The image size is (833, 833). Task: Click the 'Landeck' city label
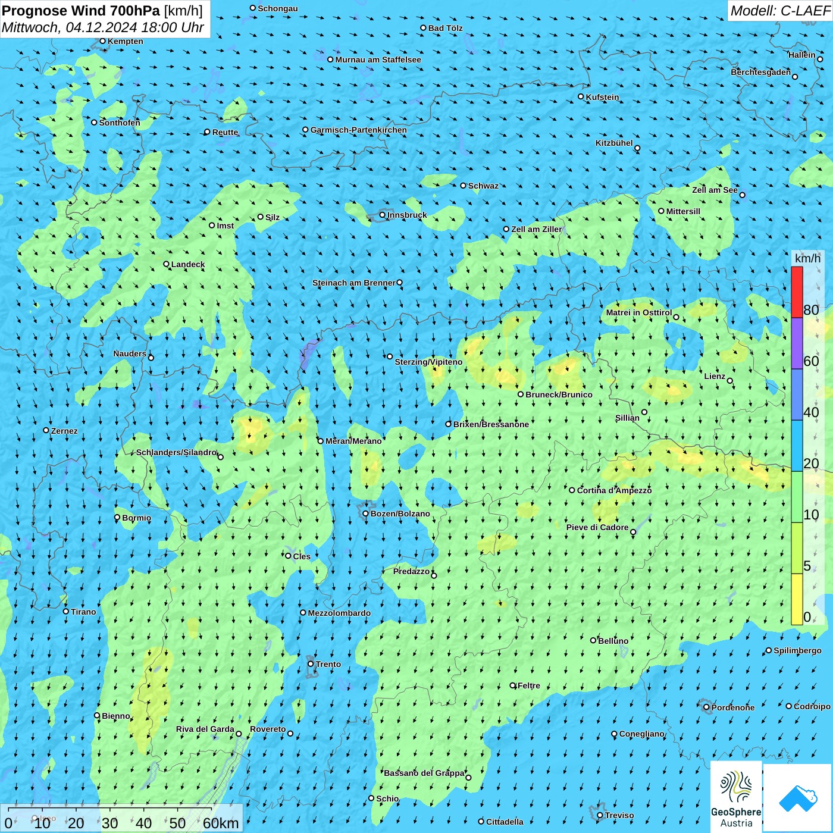click(x=187, y=264)
